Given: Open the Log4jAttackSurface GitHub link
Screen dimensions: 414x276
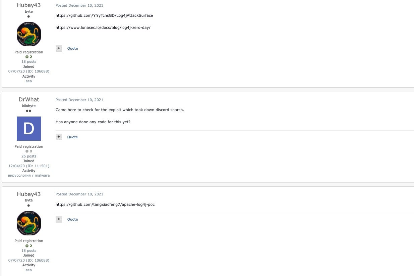Looking at the screenshot, I should point(104,15).
